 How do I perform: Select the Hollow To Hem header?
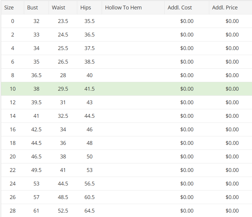click(x=133, y=8)
